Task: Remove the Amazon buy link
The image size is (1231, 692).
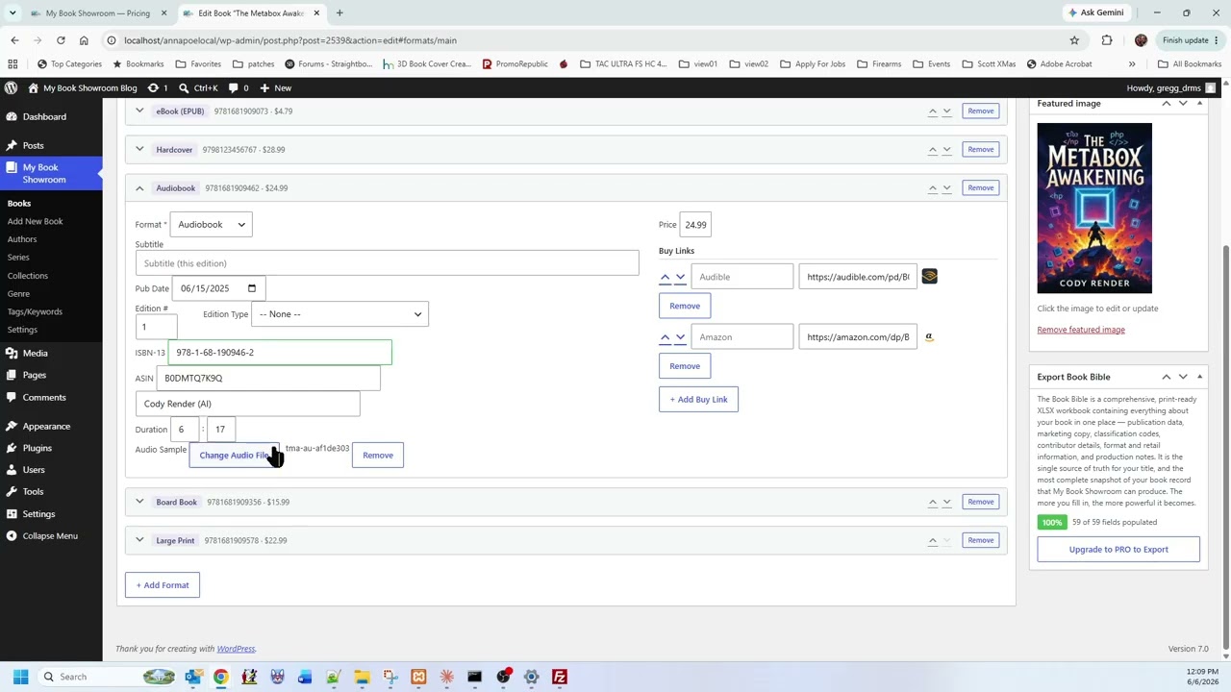Action: 685,366
